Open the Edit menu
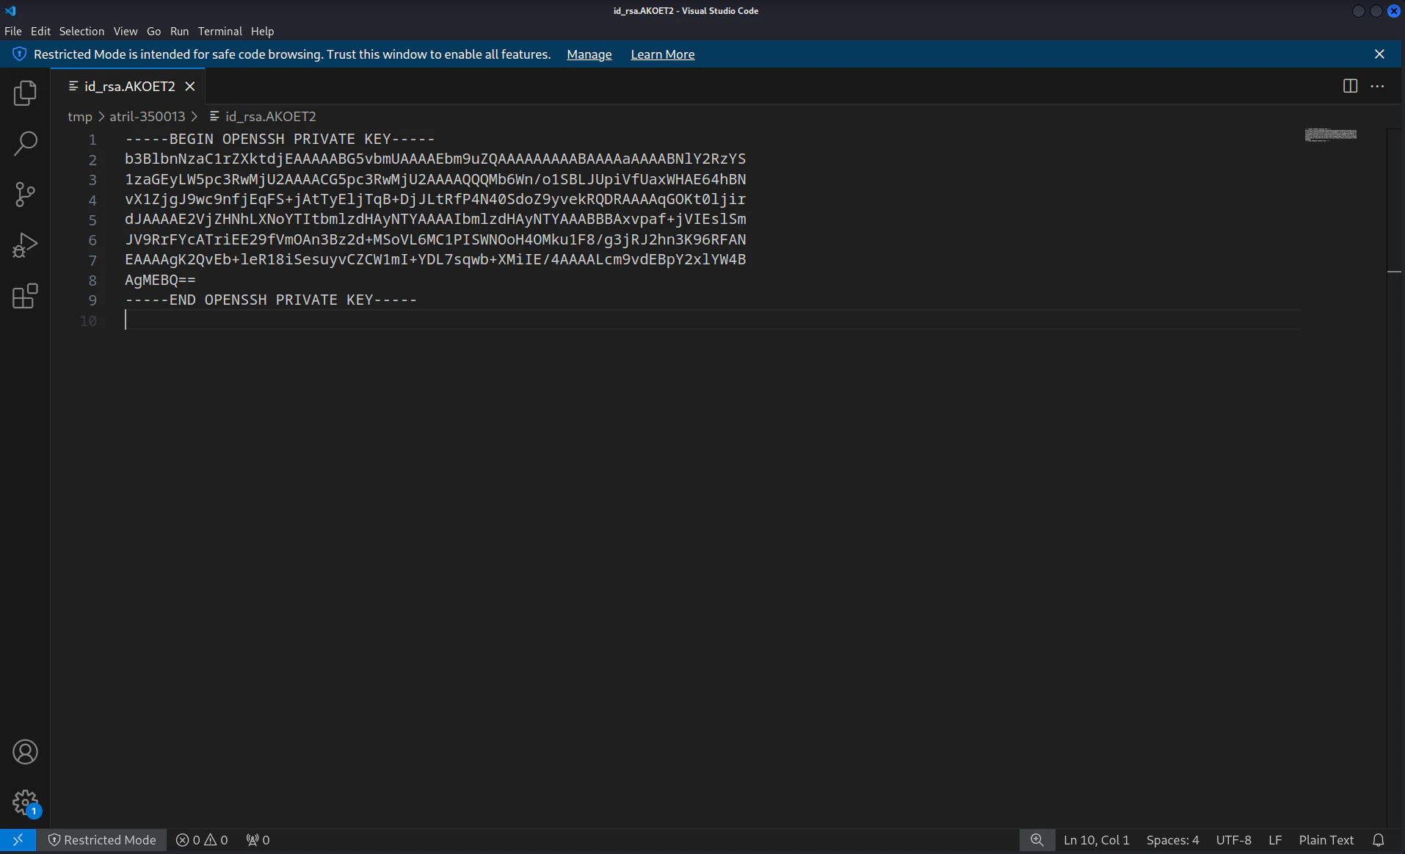This screenshot has width=1405, height=854. pos(40,31)
